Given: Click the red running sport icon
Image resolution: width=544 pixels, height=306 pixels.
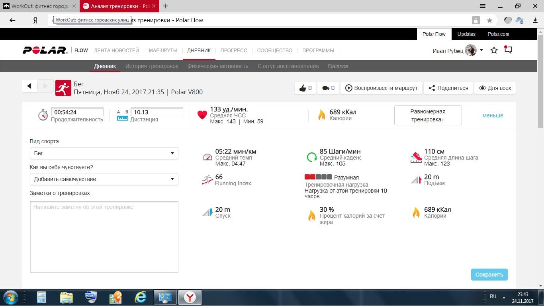Looking at the screenshot, I should tap(63, 88).
